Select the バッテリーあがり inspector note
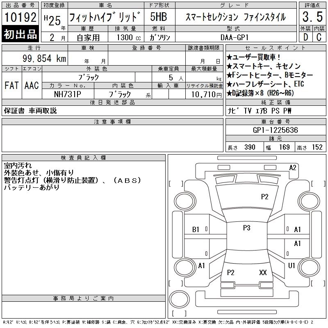This screenshot has height=328, width=328. coord(32,187)
